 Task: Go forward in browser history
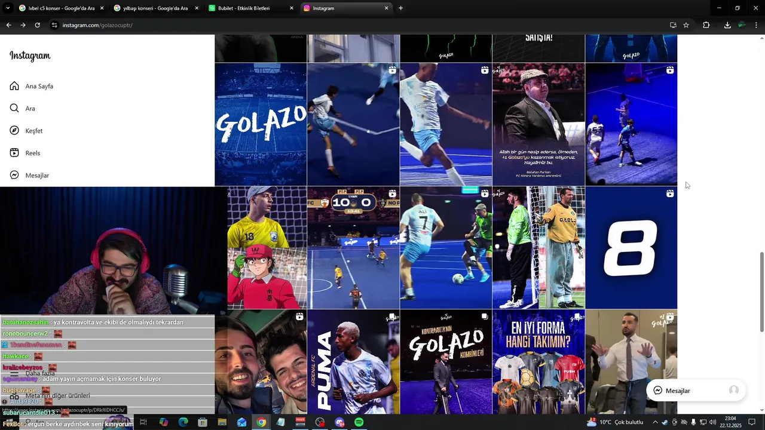tap(23, 25)
